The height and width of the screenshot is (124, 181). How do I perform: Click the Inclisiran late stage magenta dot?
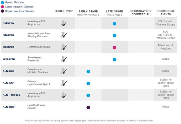pos(115,48)
